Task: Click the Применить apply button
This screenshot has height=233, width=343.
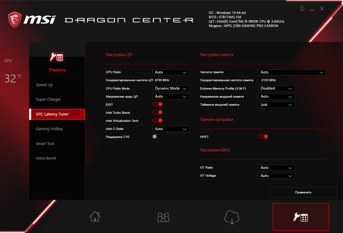Action: click(x=303, y=192)
